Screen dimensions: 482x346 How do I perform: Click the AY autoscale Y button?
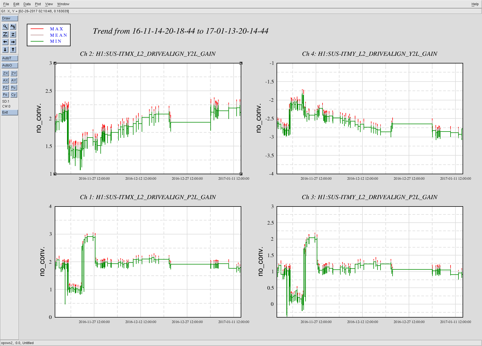(14, 80)
